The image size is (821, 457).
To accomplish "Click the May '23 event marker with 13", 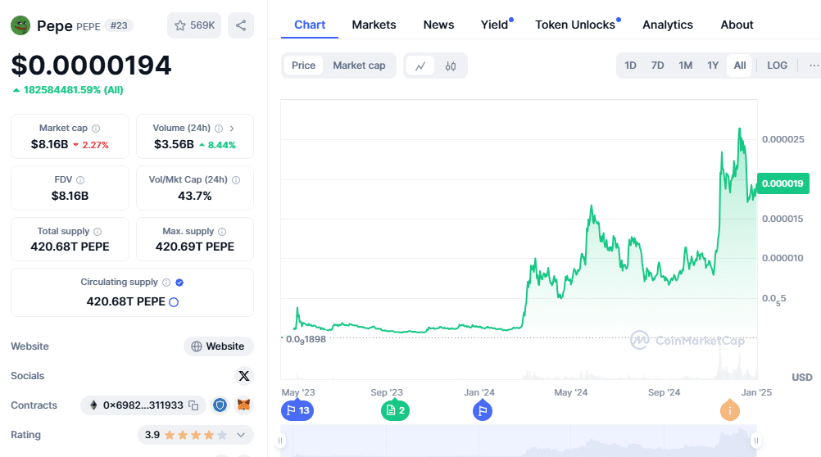I will pos(297,410).
